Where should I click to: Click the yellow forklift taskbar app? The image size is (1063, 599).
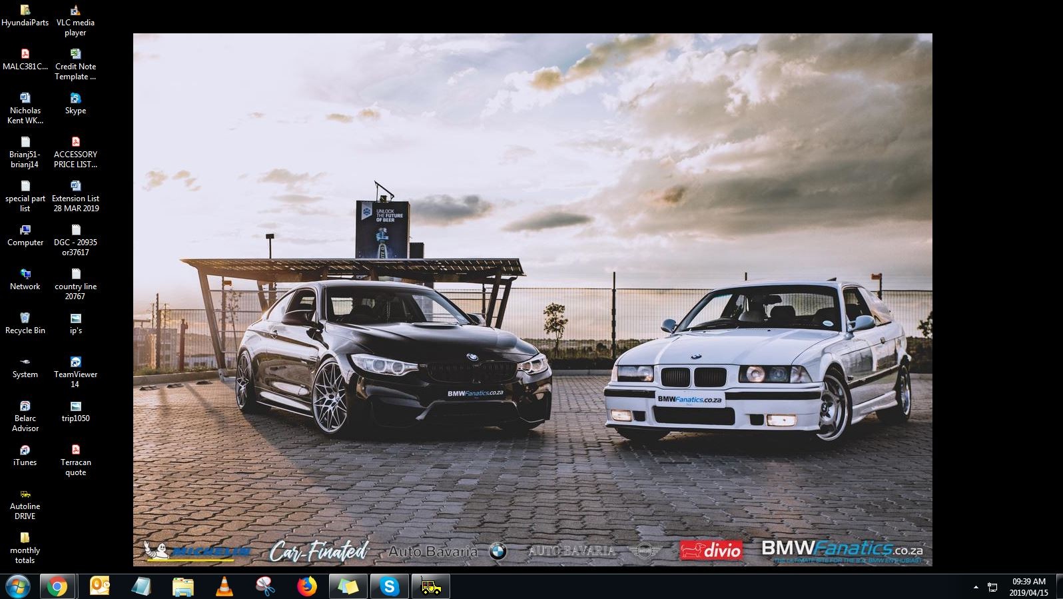pos(430,587)
